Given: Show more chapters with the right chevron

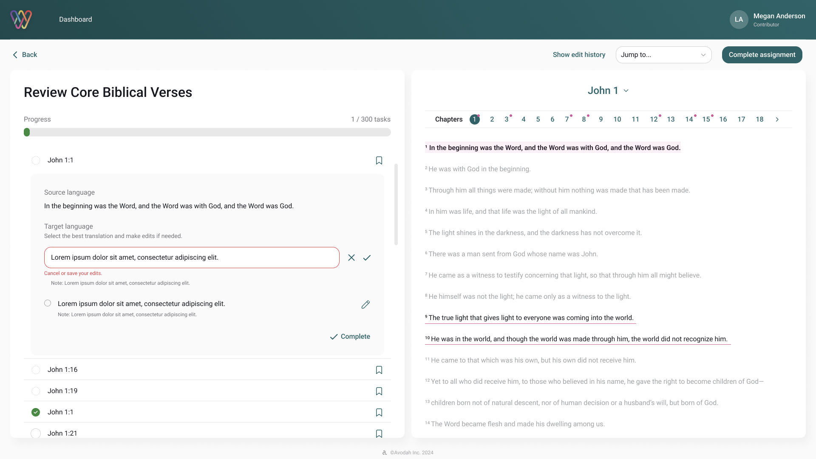Looking at the screenshot, I should point(777,119).
